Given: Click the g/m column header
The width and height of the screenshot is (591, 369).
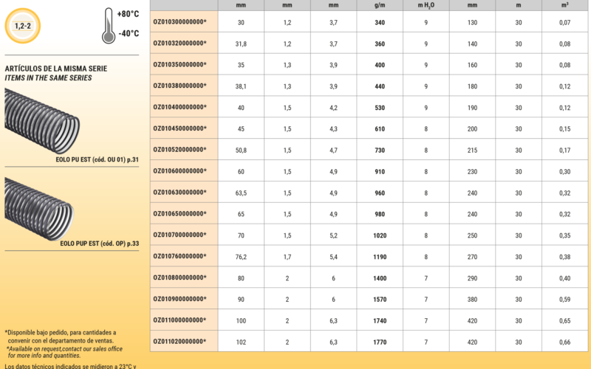Looking at the screenshot, I should pyautogui.click(x=380, y=4).
